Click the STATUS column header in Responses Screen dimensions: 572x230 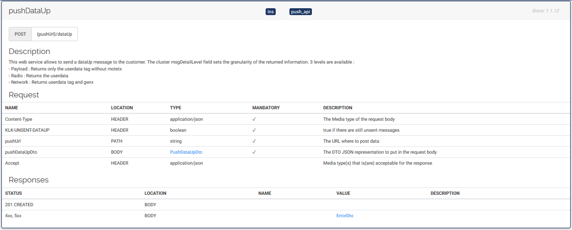13,193
